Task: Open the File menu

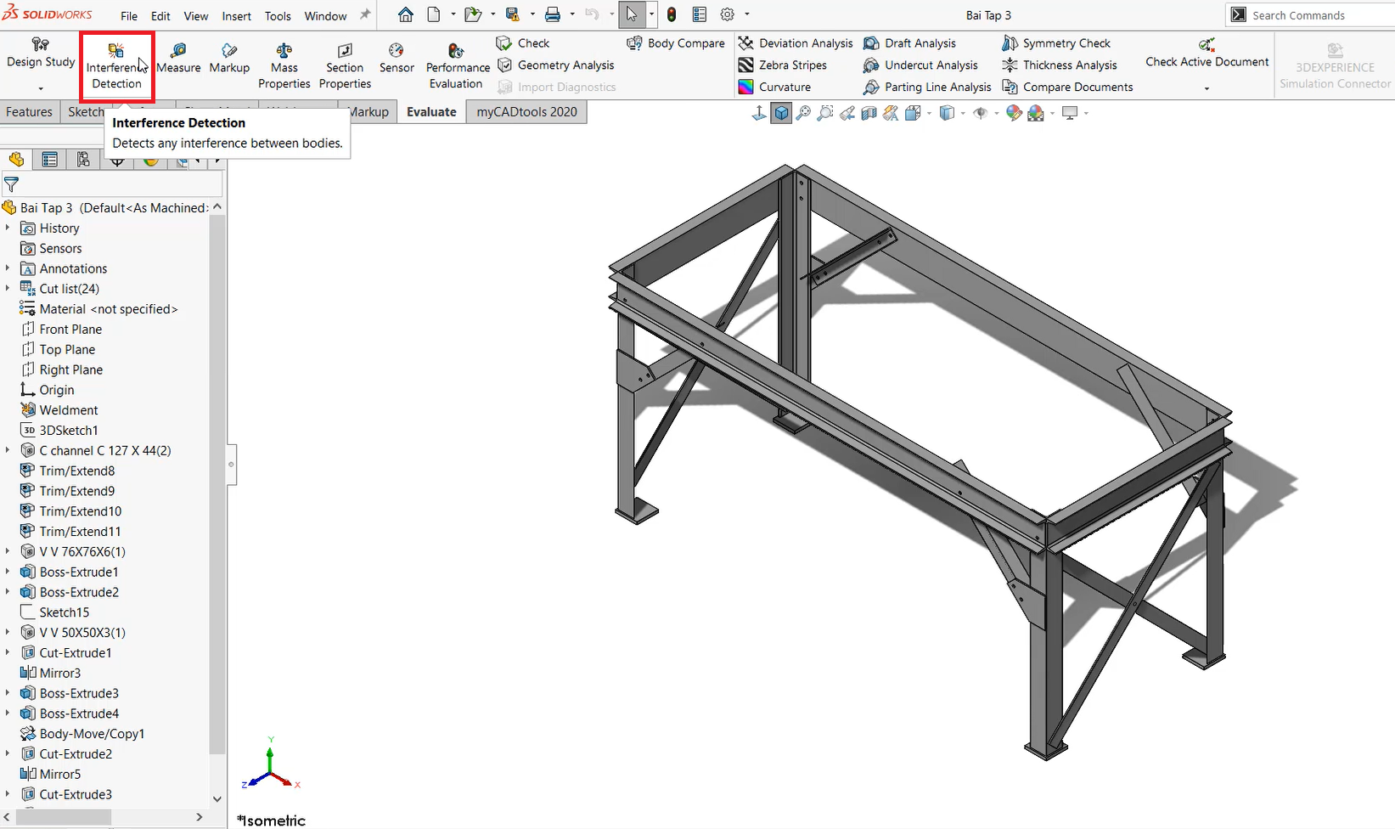Action: pos(129,16)
